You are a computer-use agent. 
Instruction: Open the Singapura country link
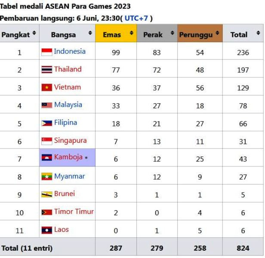70,141
